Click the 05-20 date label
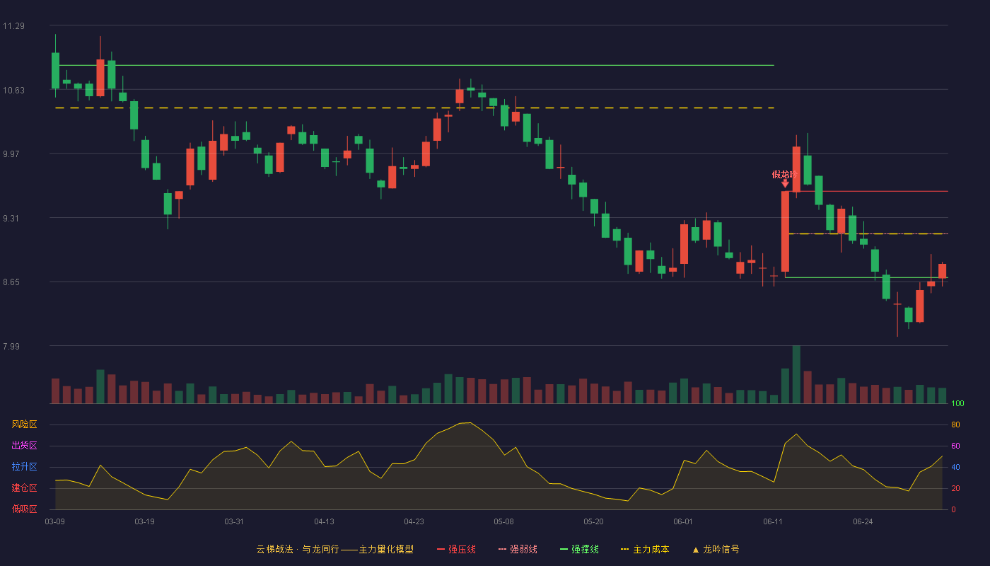 click(x=593, y=521)
